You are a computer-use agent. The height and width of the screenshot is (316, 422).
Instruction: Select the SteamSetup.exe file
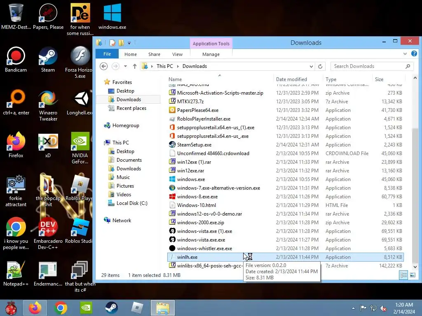click(x=285, y=145)
